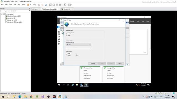Open File Explorer in the guest taskbar

pyautogui.click(x=77, y=85)
